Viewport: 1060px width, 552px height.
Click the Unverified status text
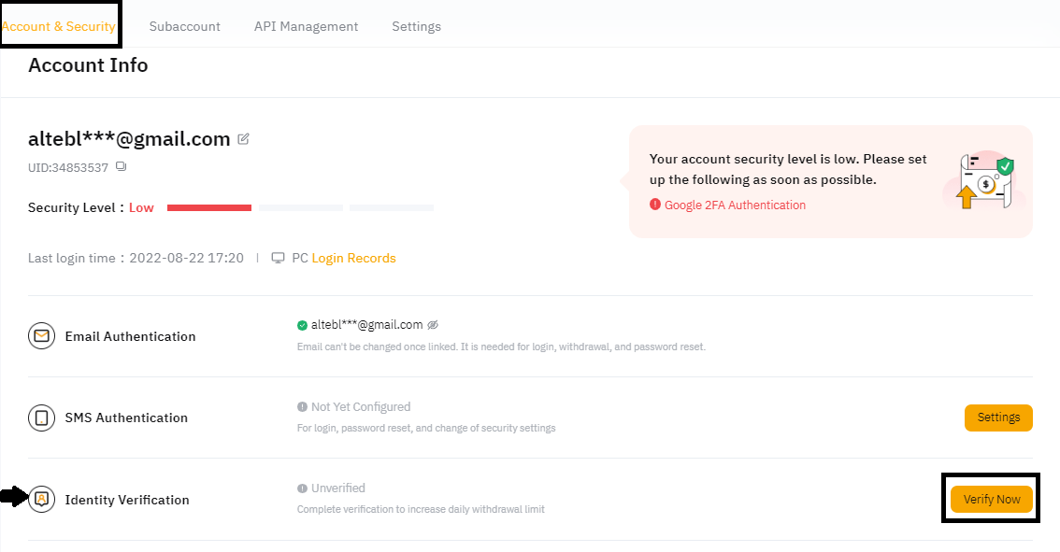338,488
